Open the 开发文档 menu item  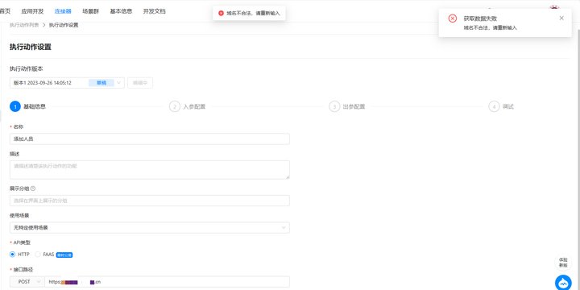tap(154, 11)
